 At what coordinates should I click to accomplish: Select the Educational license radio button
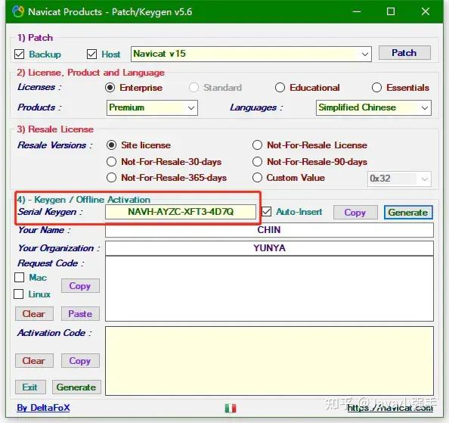(x=280, y=88)
